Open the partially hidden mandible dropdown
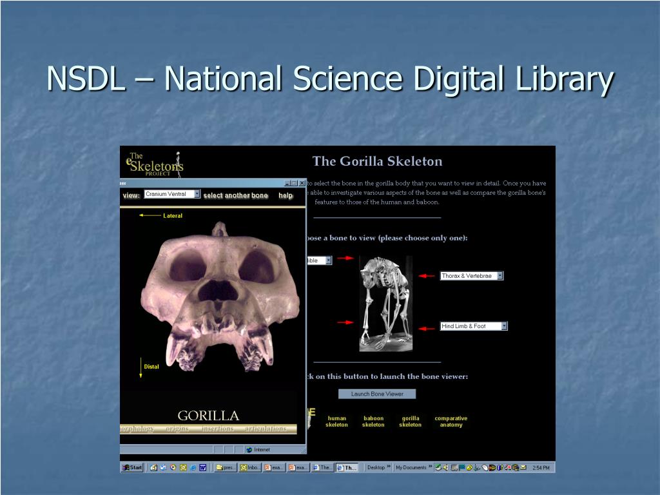 tap(320, 260)
